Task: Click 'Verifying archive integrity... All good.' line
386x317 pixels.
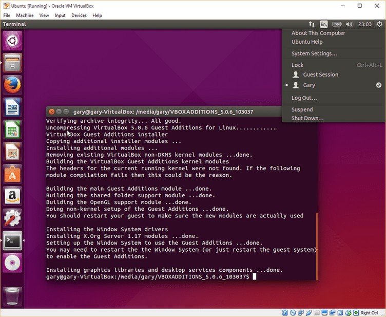Action: point(113,121)
